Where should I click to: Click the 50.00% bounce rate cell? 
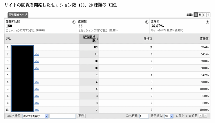(x=205, y=82)
